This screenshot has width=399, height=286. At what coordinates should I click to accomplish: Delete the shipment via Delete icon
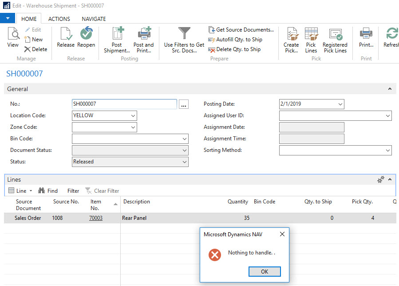point(28,49)
